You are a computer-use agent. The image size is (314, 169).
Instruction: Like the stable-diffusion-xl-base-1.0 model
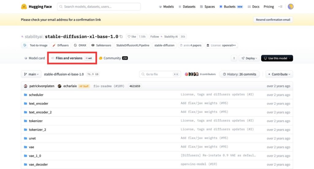132,37
